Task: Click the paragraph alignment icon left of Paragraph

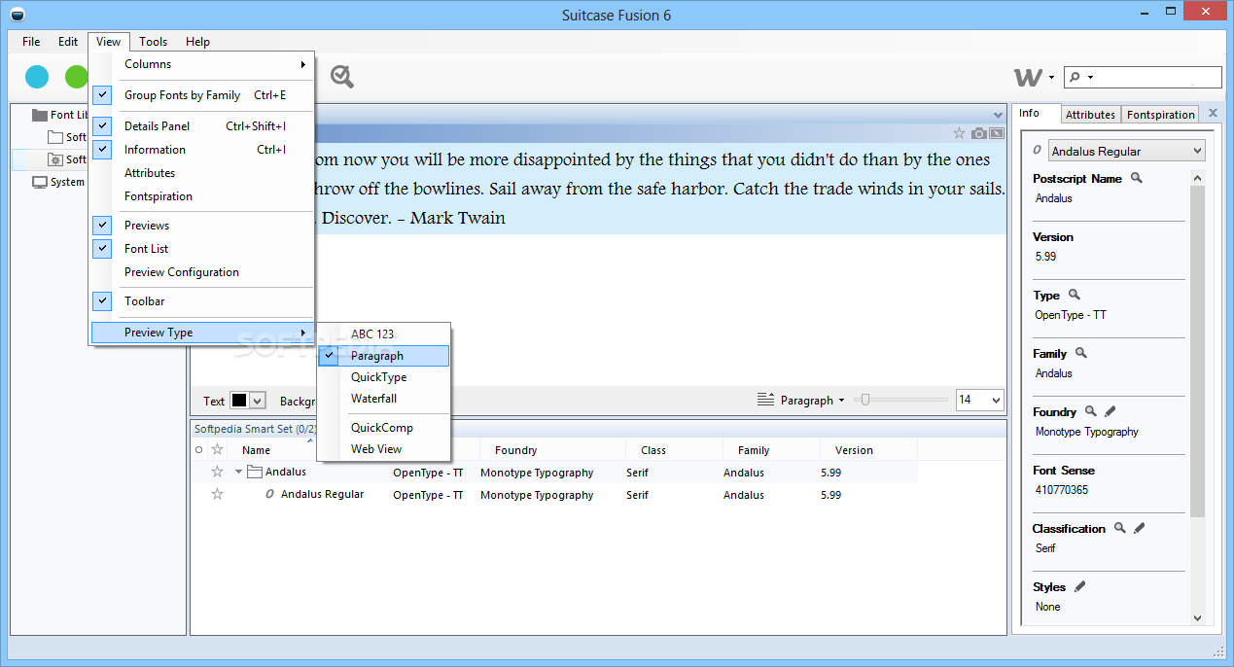Action: 765,400
